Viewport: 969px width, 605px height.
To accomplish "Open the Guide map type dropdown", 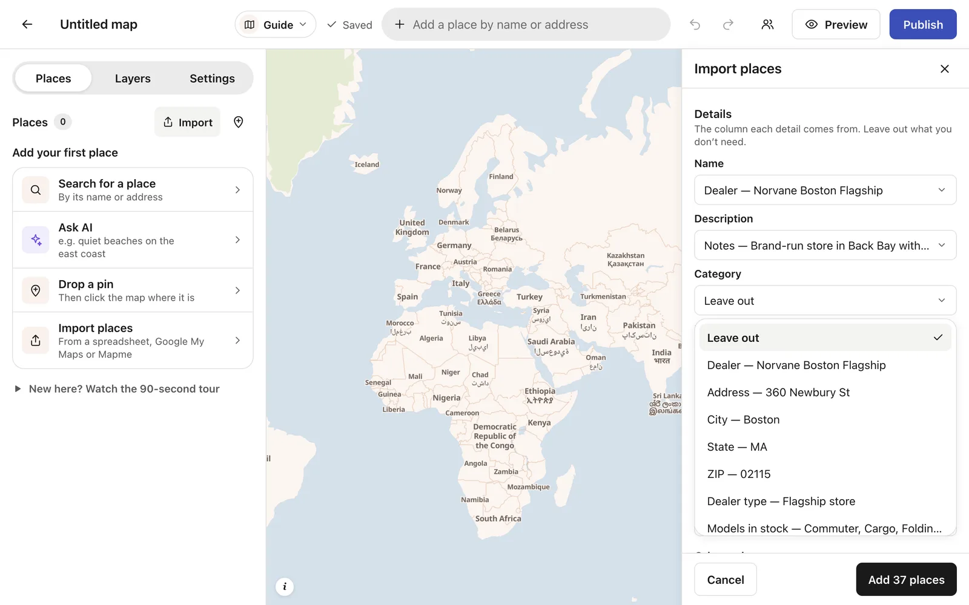I will (x=276, y=24).
